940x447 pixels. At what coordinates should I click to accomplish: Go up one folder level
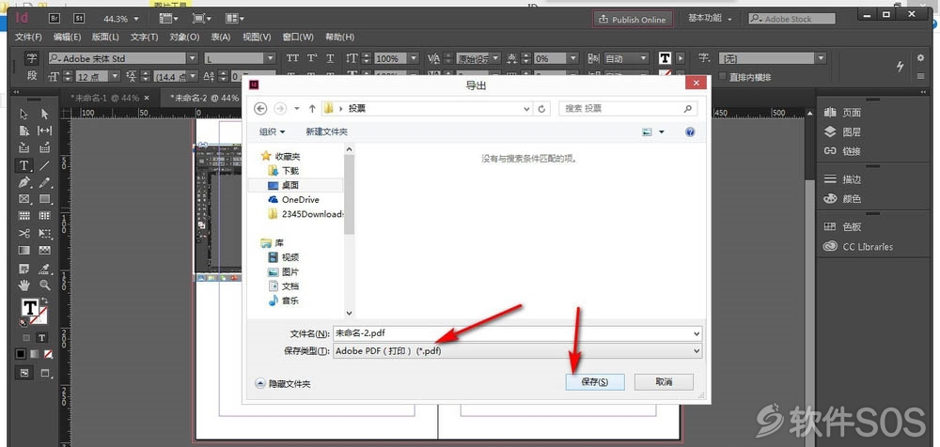[x=312, y=108]
